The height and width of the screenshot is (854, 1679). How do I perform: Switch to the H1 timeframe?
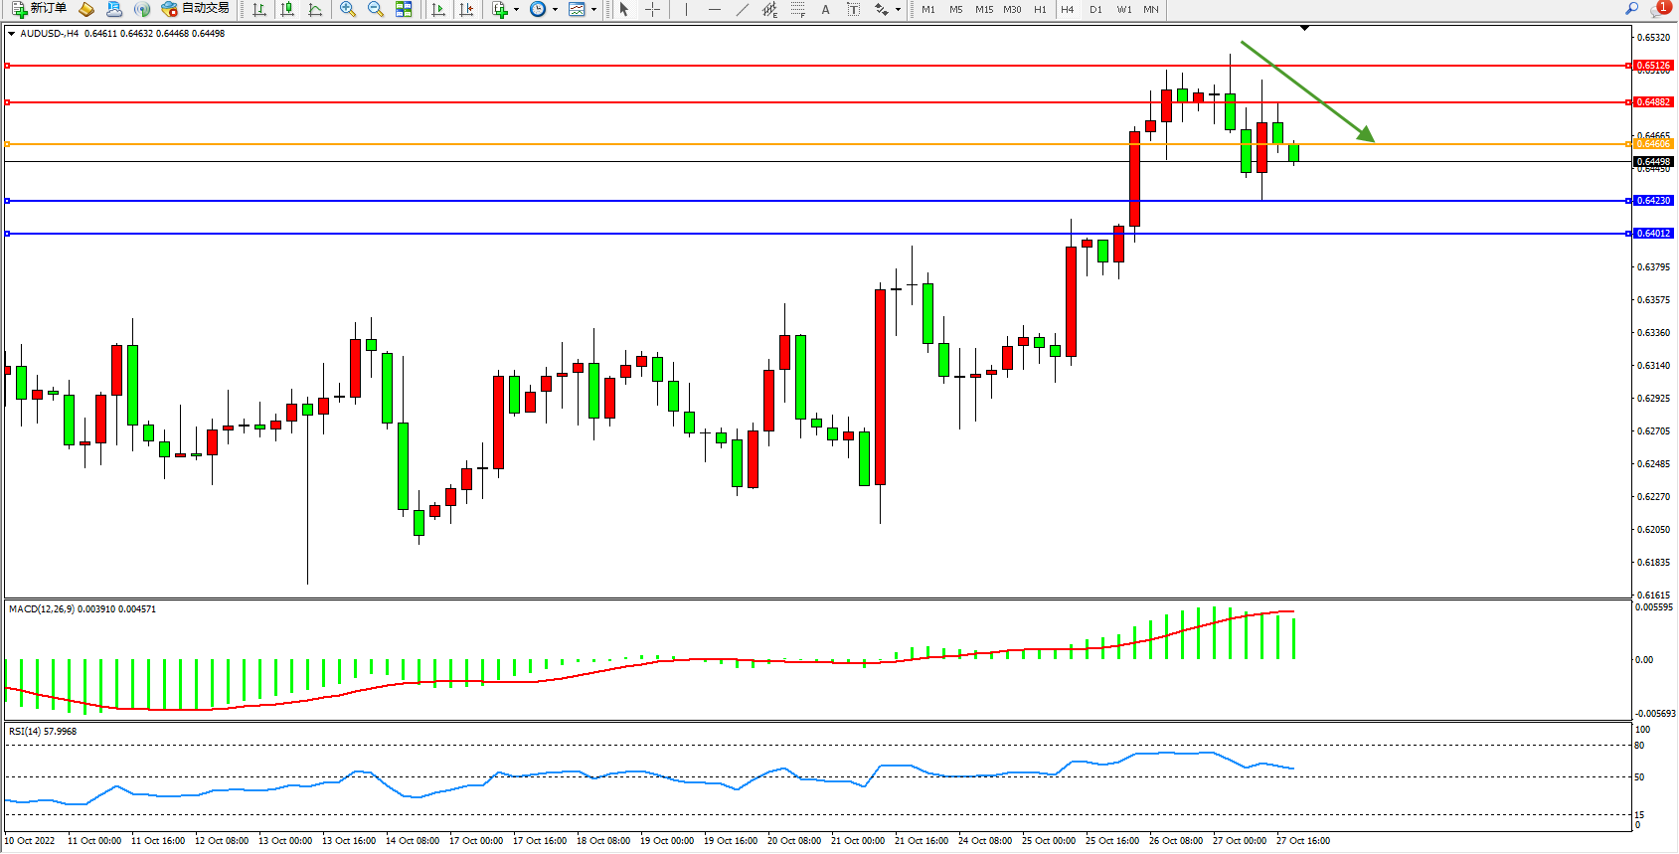point(1040,9)
